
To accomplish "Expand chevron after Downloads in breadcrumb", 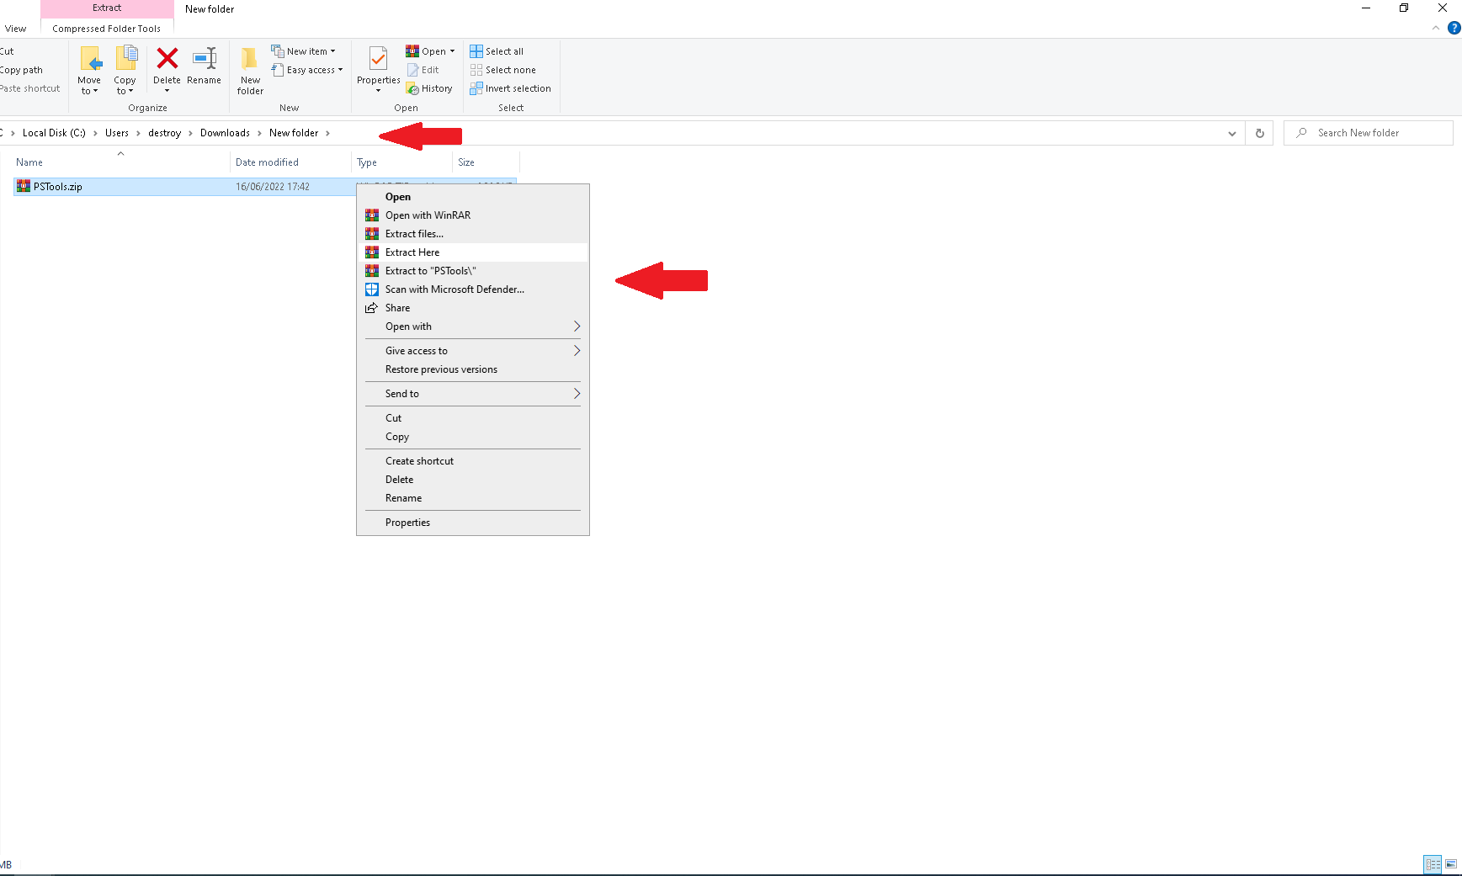I will pyautogui.click(x=259, y=133).
